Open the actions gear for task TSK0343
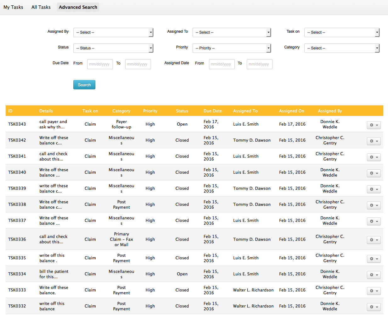The height and width of the screenshot is (316, 388). pos(373,125)
